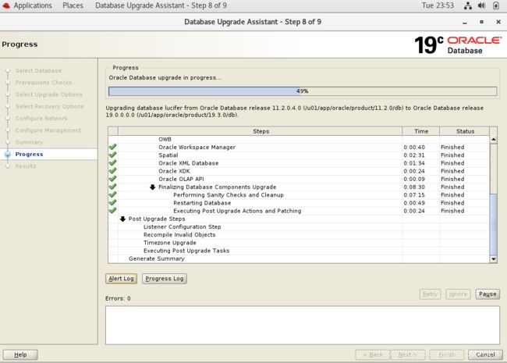Image resolution: width=507 pixels, height=363 pixels.
Task: Click the checkmark beside Executing Post Upgrade Actions
Action: pyautogui.click(x=112, y=211)
